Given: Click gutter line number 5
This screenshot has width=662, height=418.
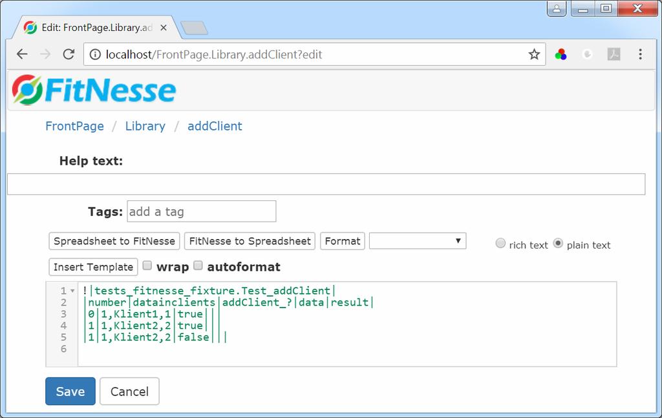Looking at the screenshot, I should point(64,337).
